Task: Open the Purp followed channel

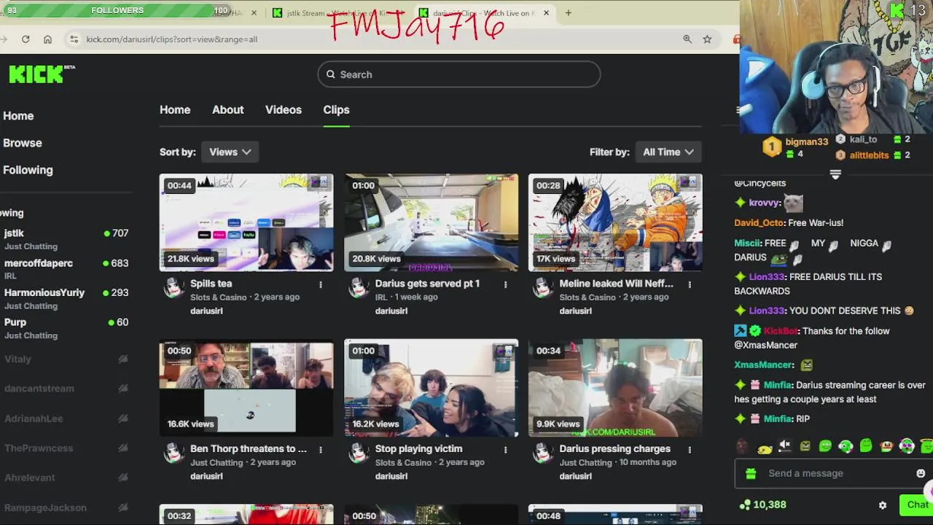Action: coord(66,328)
